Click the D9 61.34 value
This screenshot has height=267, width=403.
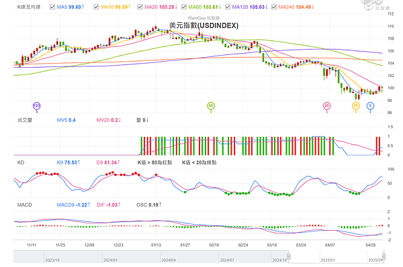108,162
